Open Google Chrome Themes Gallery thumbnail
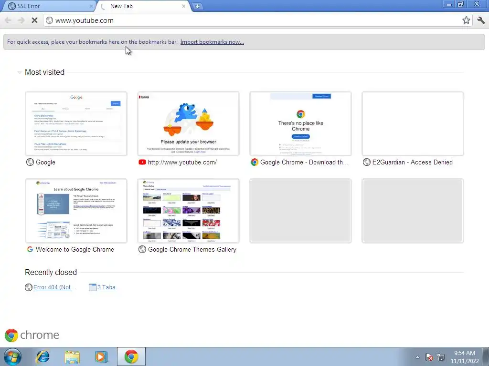The image size is (489, 366). [x=188, y=211]
